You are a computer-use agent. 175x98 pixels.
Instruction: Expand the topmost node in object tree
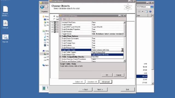coord(52,23)
